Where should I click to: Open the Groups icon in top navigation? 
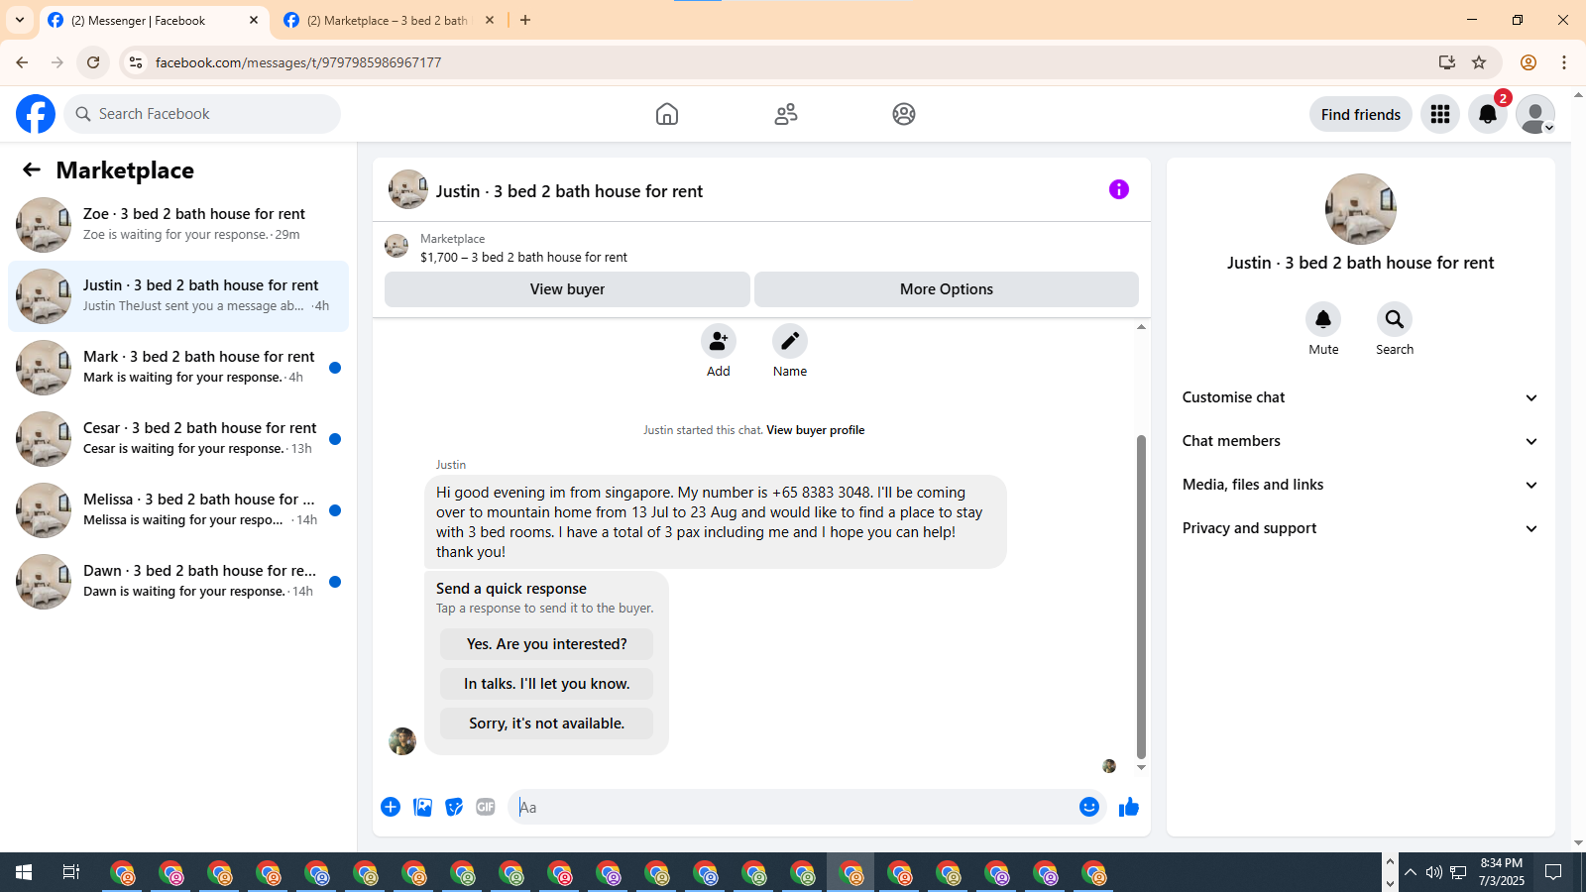(904, 114)
